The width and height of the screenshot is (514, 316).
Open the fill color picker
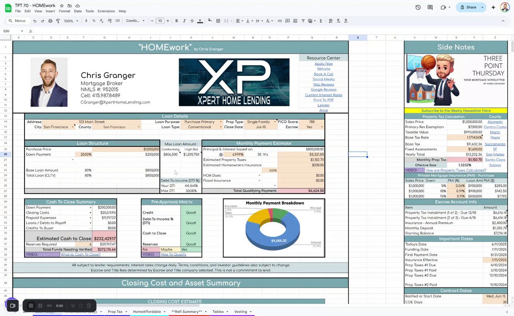[210, 21]
